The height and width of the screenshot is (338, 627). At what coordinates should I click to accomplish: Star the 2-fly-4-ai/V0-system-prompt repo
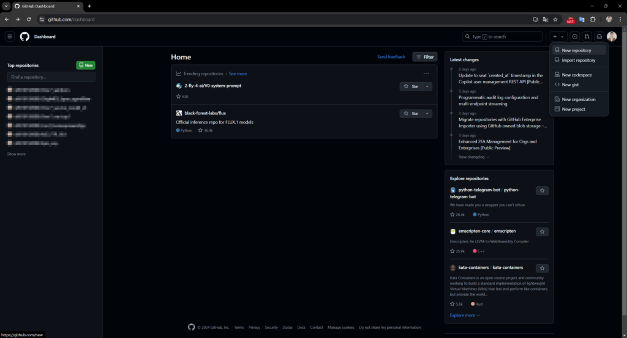pyautogui.click(x=411, y=86)
